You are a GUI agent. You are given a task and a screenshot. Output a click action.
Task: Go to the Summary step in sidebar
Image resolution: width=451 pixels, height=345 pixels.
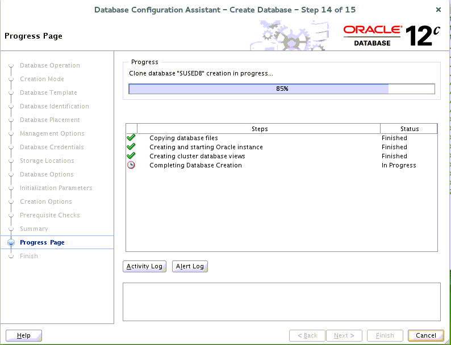(x=34, y=229)
